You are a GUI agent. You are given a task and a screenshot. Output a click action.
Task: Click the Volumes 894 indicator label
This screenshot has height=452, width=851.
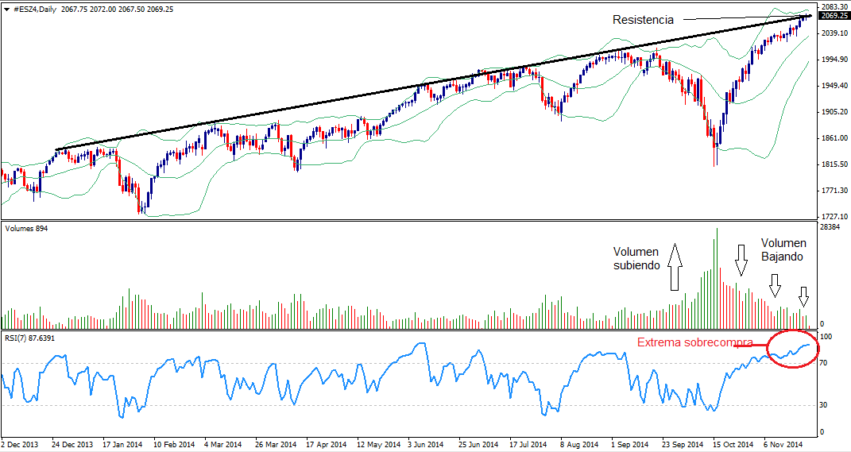tap(26, 228)
